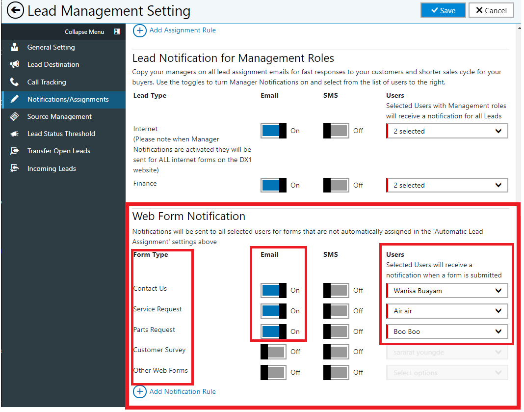Image resolution: width=524 pixels, height=412 pixels.
Task: Click the 'Web Form Notification' heading
Action: coord(189,217)
